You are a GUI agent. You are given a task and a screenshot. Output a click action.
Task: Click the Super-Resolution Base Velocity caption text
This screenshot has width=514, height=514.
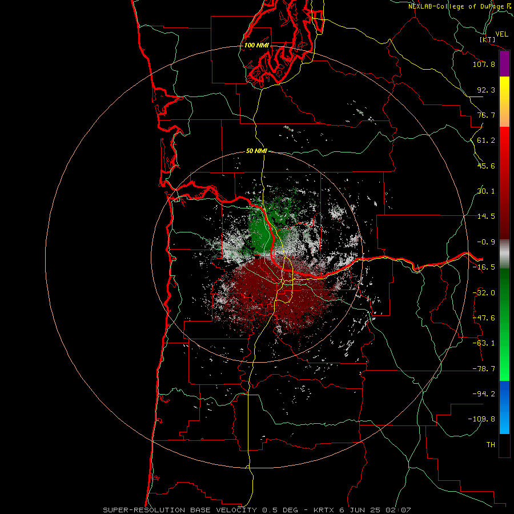pyautogui.click(x=256, y=510)
